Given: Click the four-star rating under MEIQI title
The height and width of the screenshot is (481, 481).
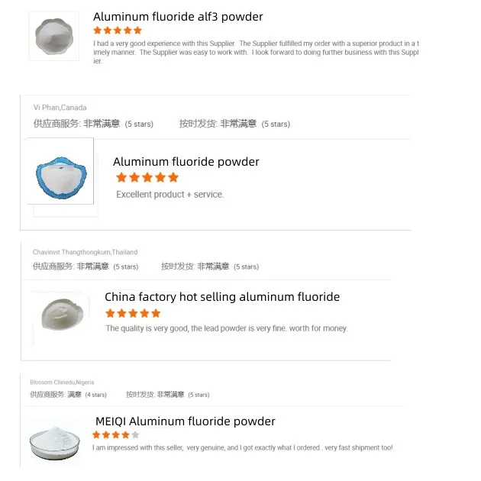Looking at the screenshot, I should pyautogui.click(x=116, y=434).
